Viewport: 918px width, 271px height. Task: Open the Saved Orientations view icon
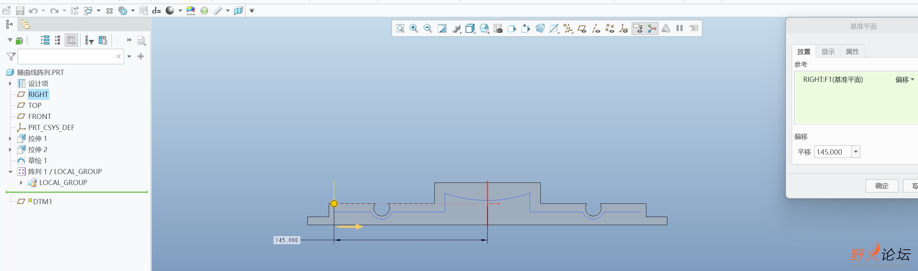pyautogui.click(x=484, y=28)
